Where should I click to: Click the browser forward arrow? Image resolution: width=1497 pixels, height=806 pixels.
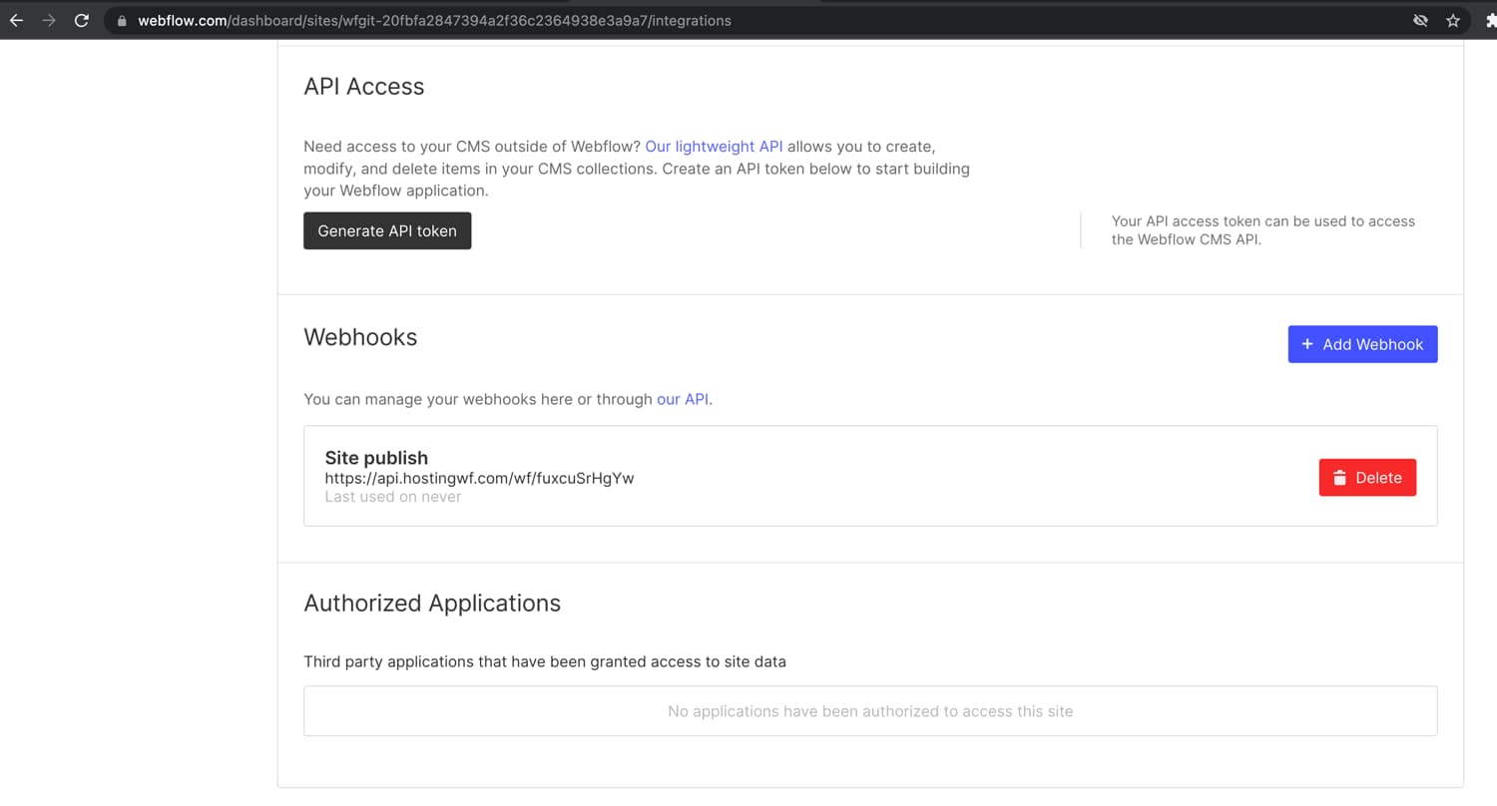pyautogui.click(x=48, y=20)
